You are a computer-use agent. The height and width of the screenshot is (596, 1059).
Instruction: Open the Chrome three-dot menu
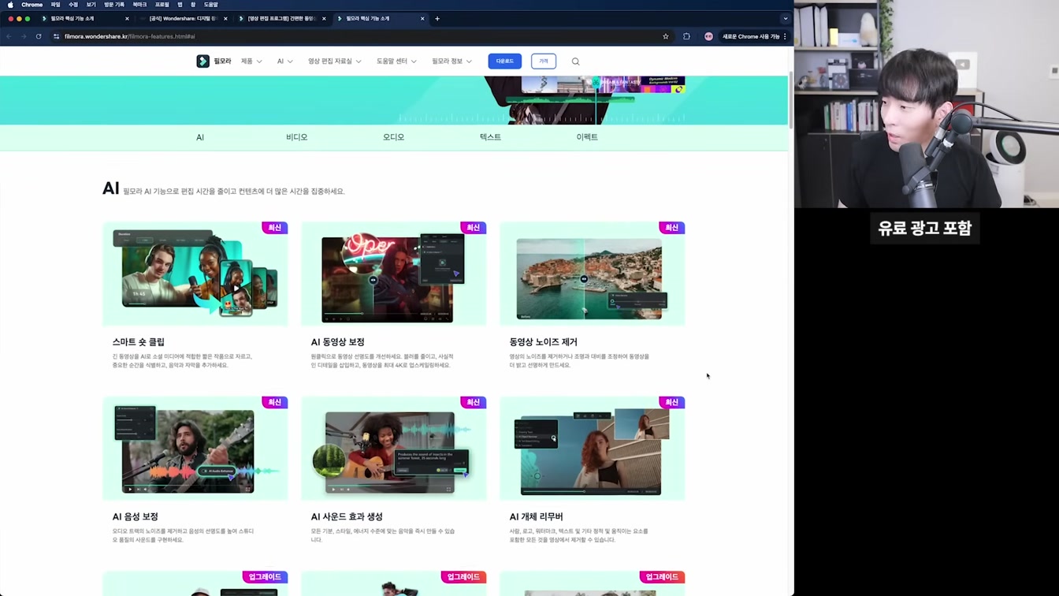(785, 36)
